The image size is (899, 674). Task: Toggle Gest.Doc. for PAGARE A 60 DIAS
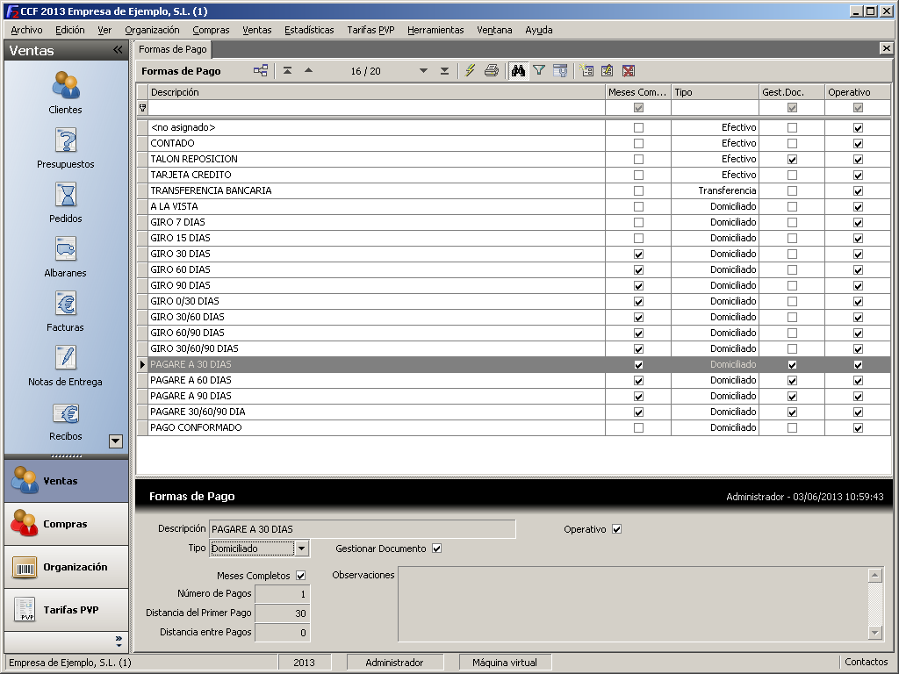coord(792,381)
